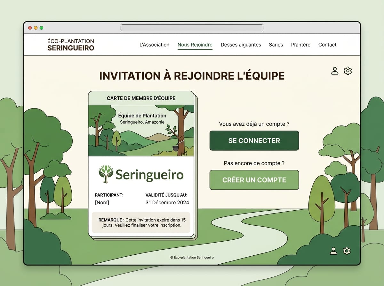This screenshot has width=384, height=286.
Task: Open the settings gear bottom right
Action: coord(347,251)
